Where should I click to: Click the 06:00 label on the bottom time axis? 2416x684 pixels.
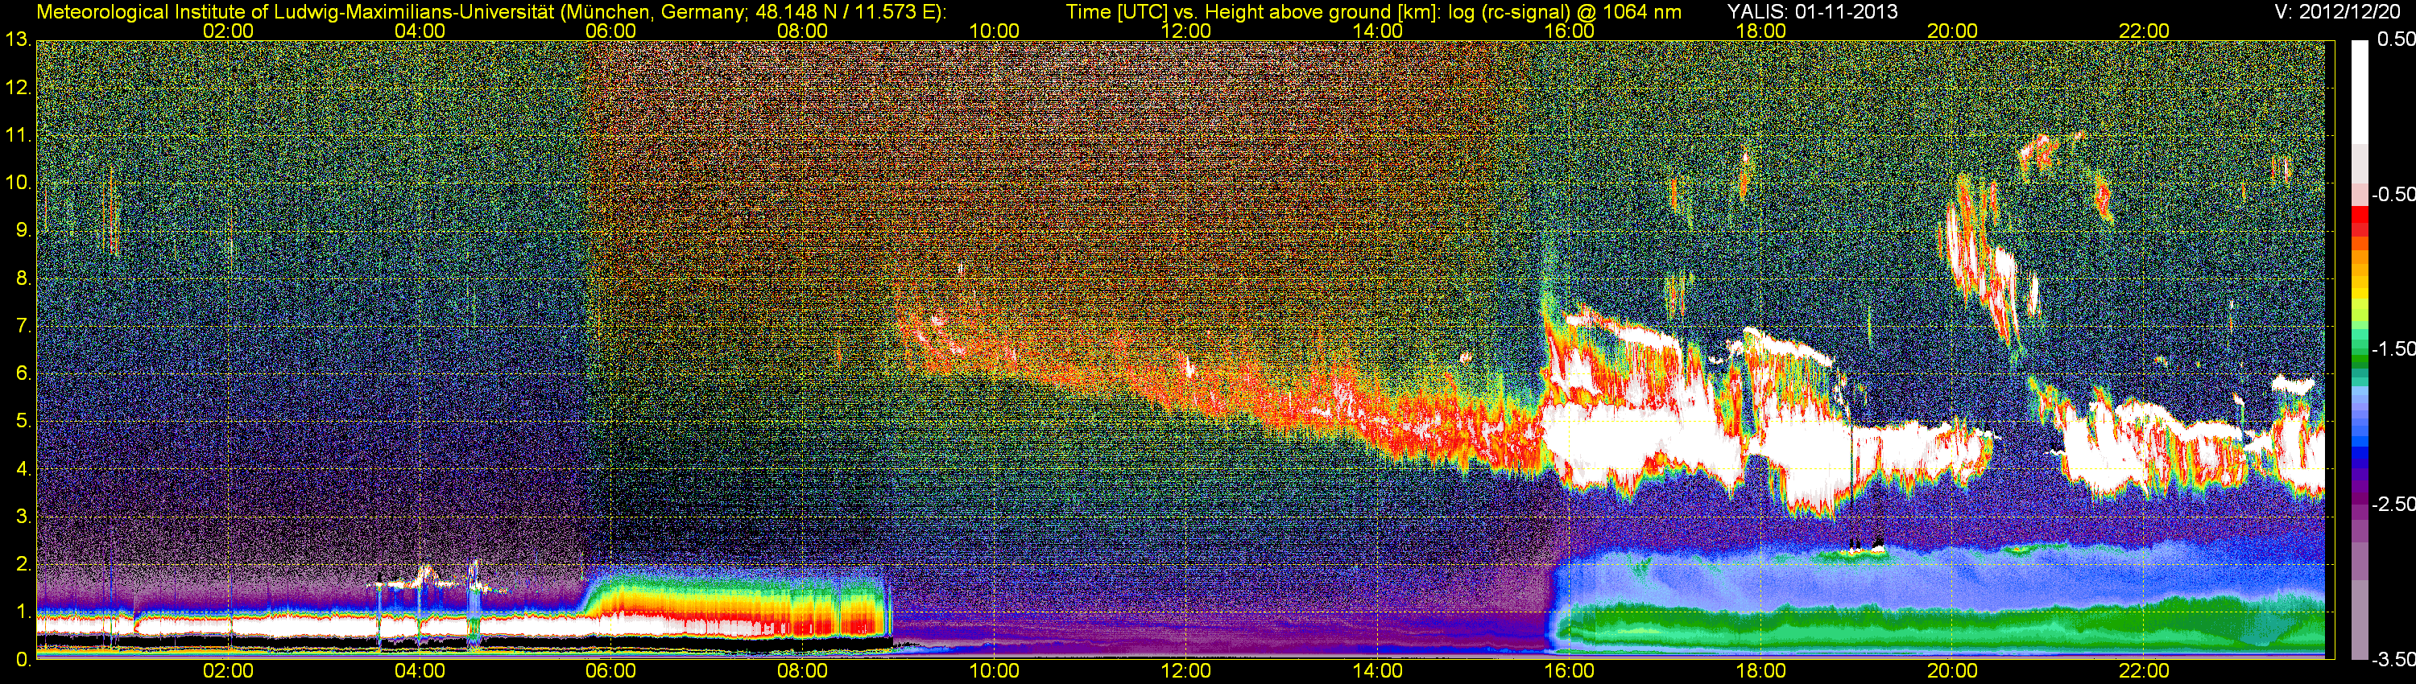610,671
